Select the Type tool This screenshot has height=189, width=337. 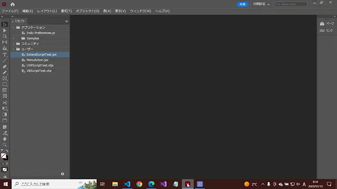pyautogui.click(x=5, y=55)
